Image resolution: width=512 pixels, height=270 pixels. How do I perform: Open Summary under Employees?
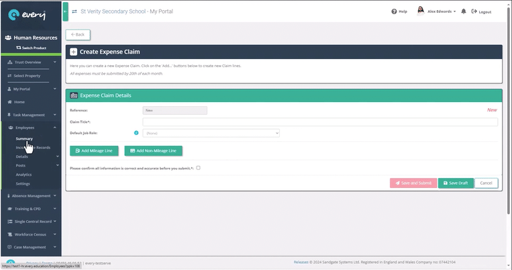click(24, 138)
